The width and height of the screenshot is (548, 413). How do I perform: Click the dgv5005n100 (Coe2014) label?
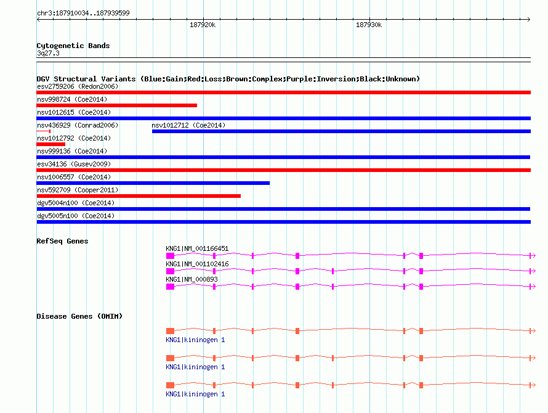click(x=76, y=216)
